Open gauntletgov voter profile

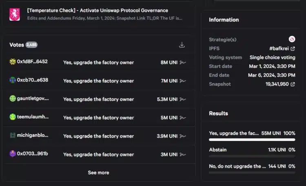click(x=33, y=98)
